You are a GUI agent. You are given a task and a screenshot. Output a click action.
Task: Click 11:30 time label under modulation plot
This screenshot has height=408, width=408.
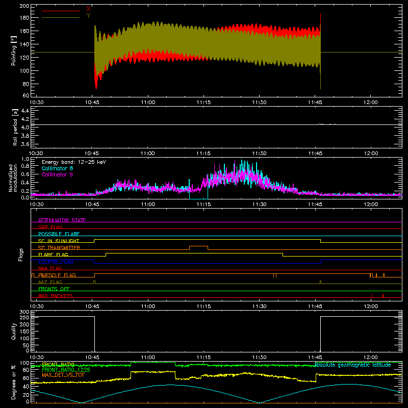pos(259,205)
